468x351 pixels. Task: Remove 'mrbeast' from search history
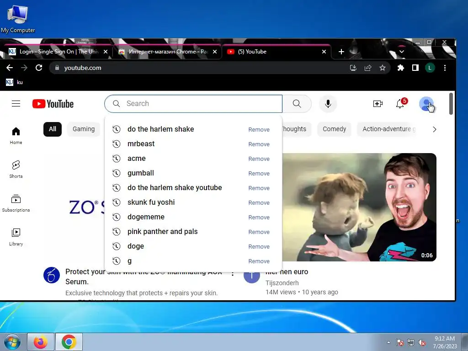pos(259,144)
